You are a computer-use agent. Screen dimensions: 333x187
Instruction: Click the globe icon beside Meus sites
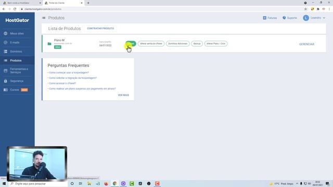point(6,33)
